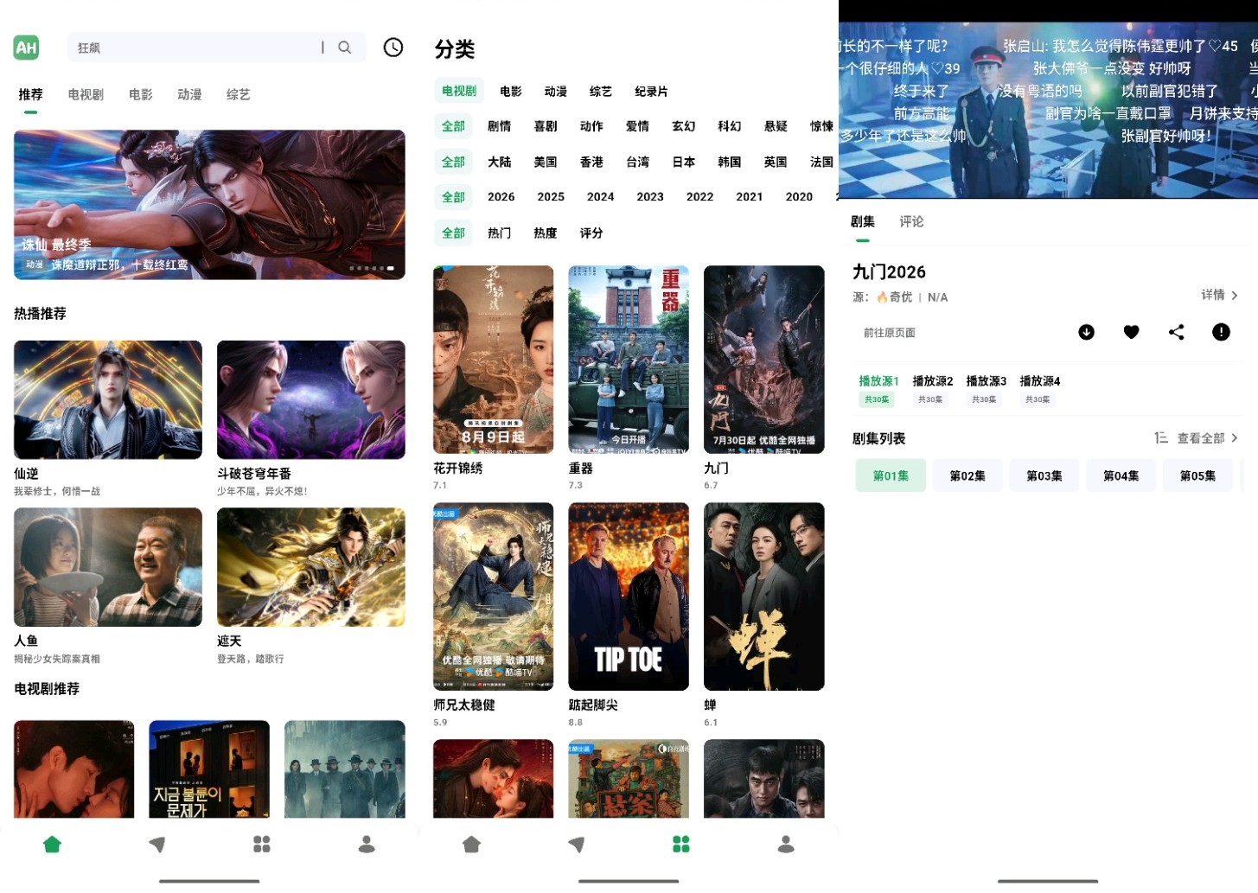This screenshot has height=893, width=1258.
Task: Filter by year 2025
Action: pos(551,197)
